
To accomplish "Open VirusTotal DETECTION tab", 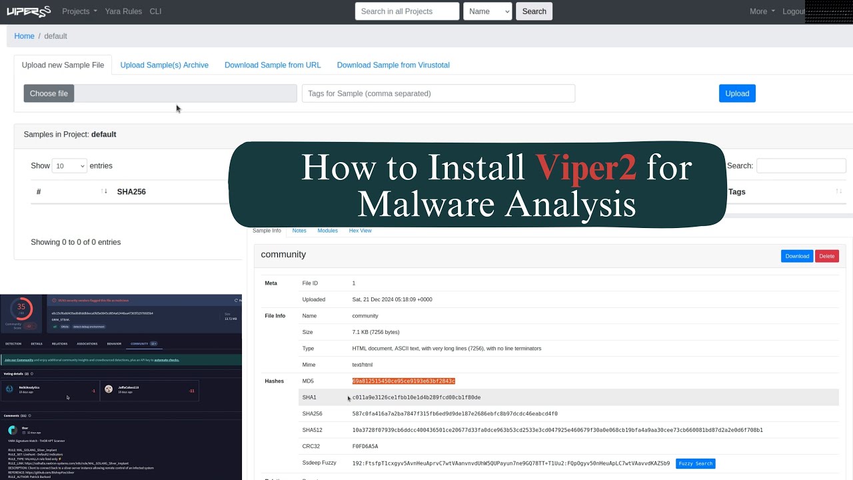I will [x=13, y=343].
